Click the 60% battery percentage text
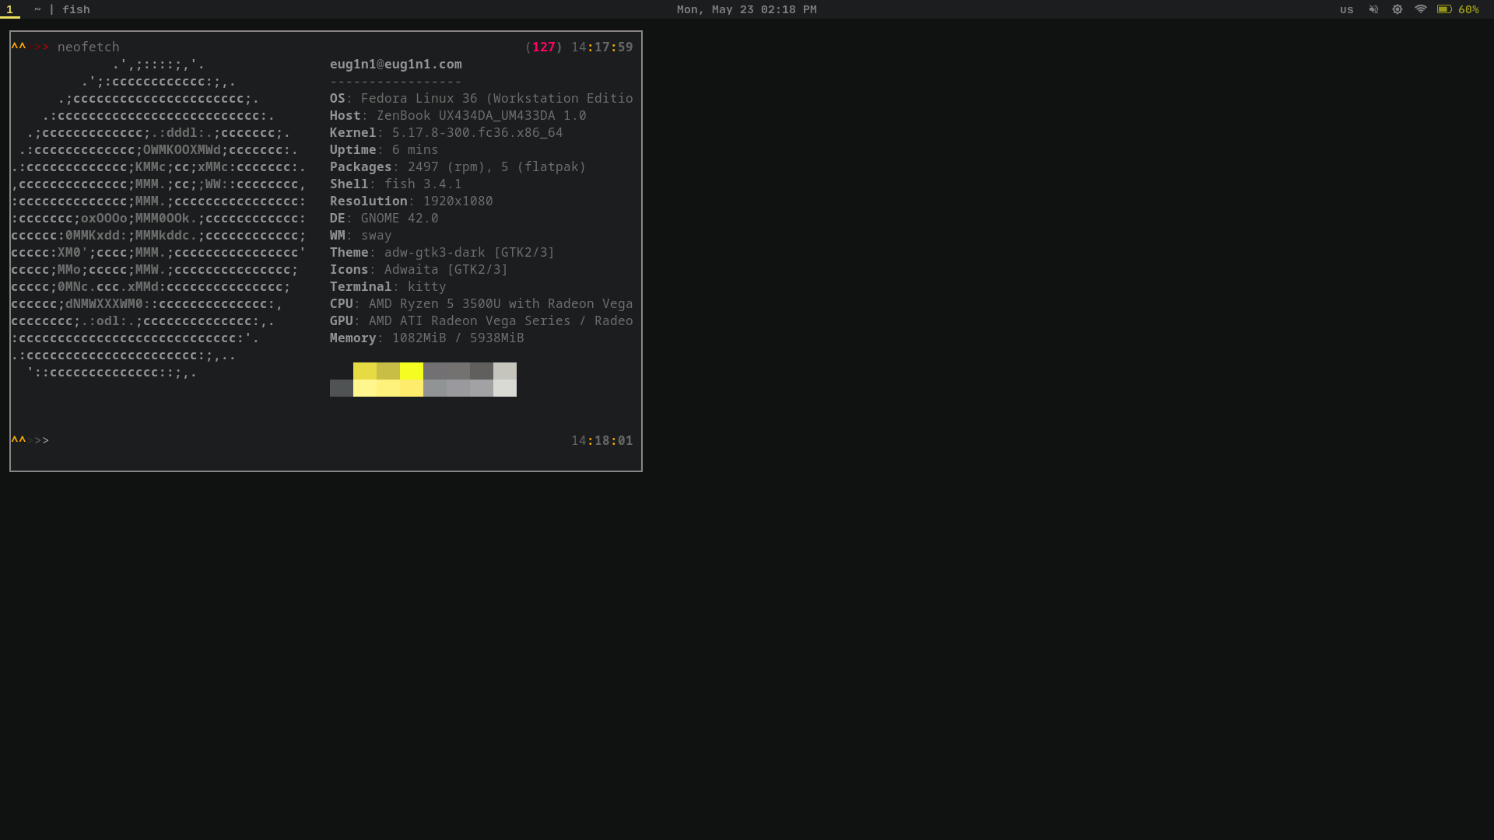The image size is (1494, 840). point(1468,9)
